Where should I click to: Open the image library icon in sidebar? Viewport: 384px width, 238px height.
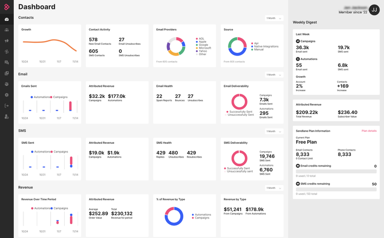(x=6, y=73)
